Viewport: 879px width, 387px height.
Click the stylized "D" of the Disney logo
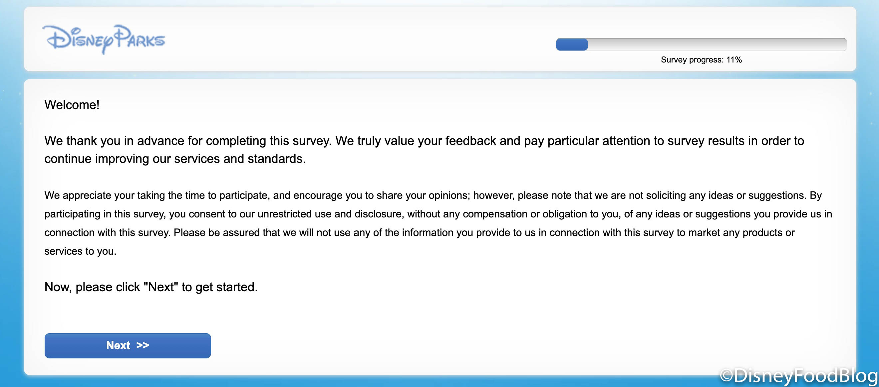(x=57, y=38)
